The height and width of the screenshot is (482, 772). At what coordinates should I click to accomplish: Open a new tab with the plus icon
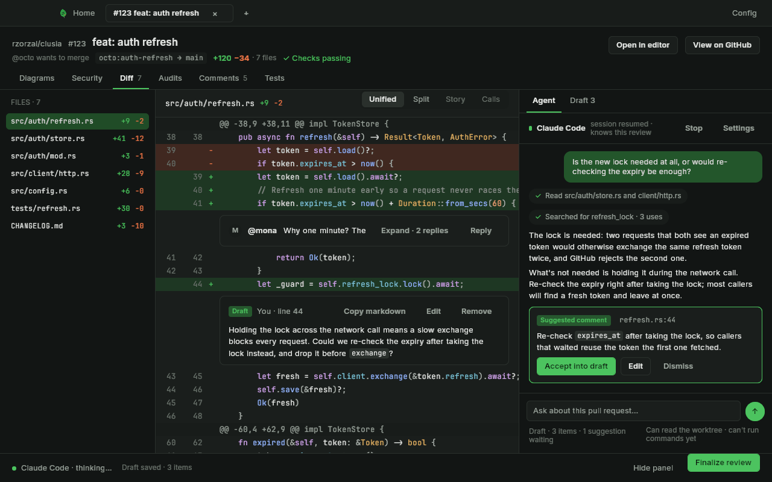pos(246,13)
